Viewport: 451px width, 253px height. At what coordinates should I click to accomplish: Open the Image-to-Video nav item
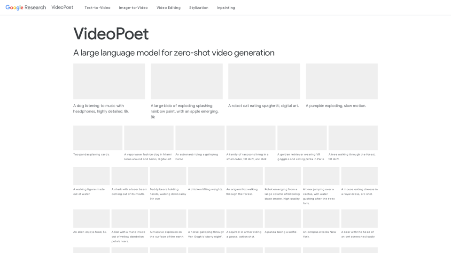pos(133,7)
